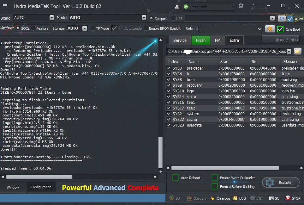This screenshot has height=205, width=304.
Task: Enable BROM Exploit checkbox
Action: [146, 28]
